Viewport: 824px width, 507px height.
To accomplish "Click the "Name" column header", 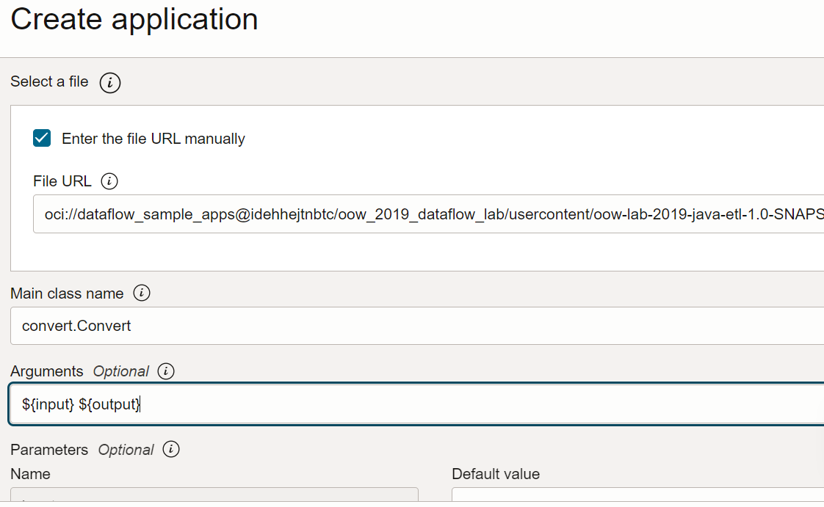I will (30, 475).
